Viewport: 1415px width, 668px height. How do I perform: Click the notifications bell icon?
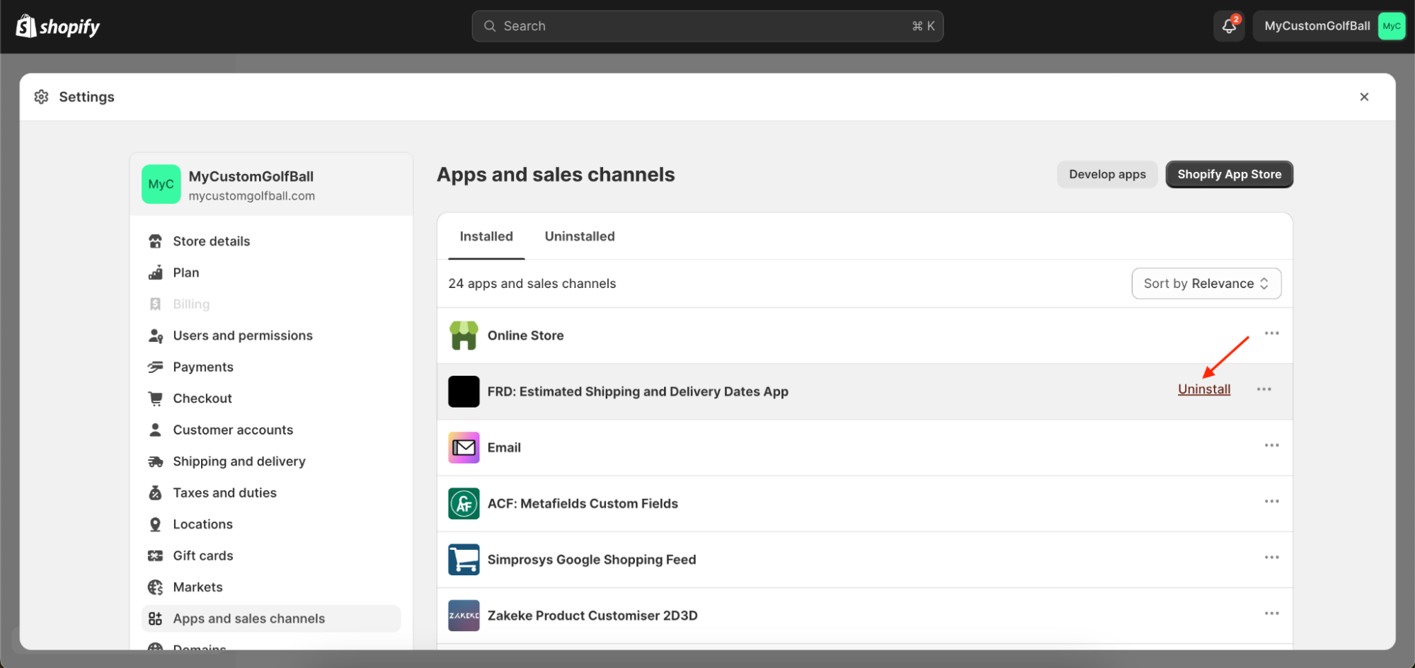pos(1229,26)
